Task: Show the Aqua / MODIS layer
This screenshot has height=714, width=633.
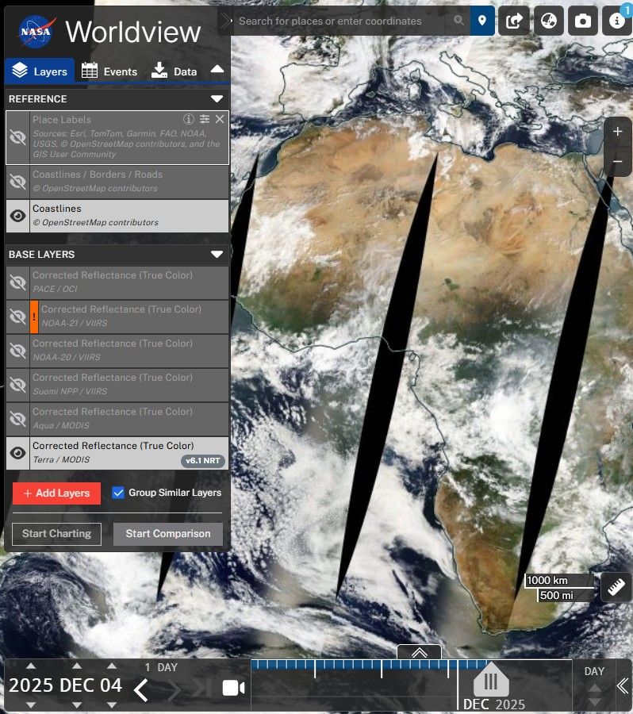Action: coord(17,419)
